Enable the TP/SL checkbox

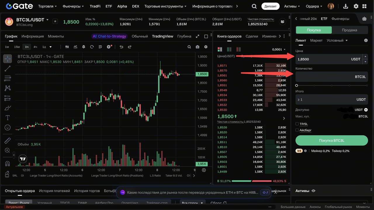[x=297, y=124]
